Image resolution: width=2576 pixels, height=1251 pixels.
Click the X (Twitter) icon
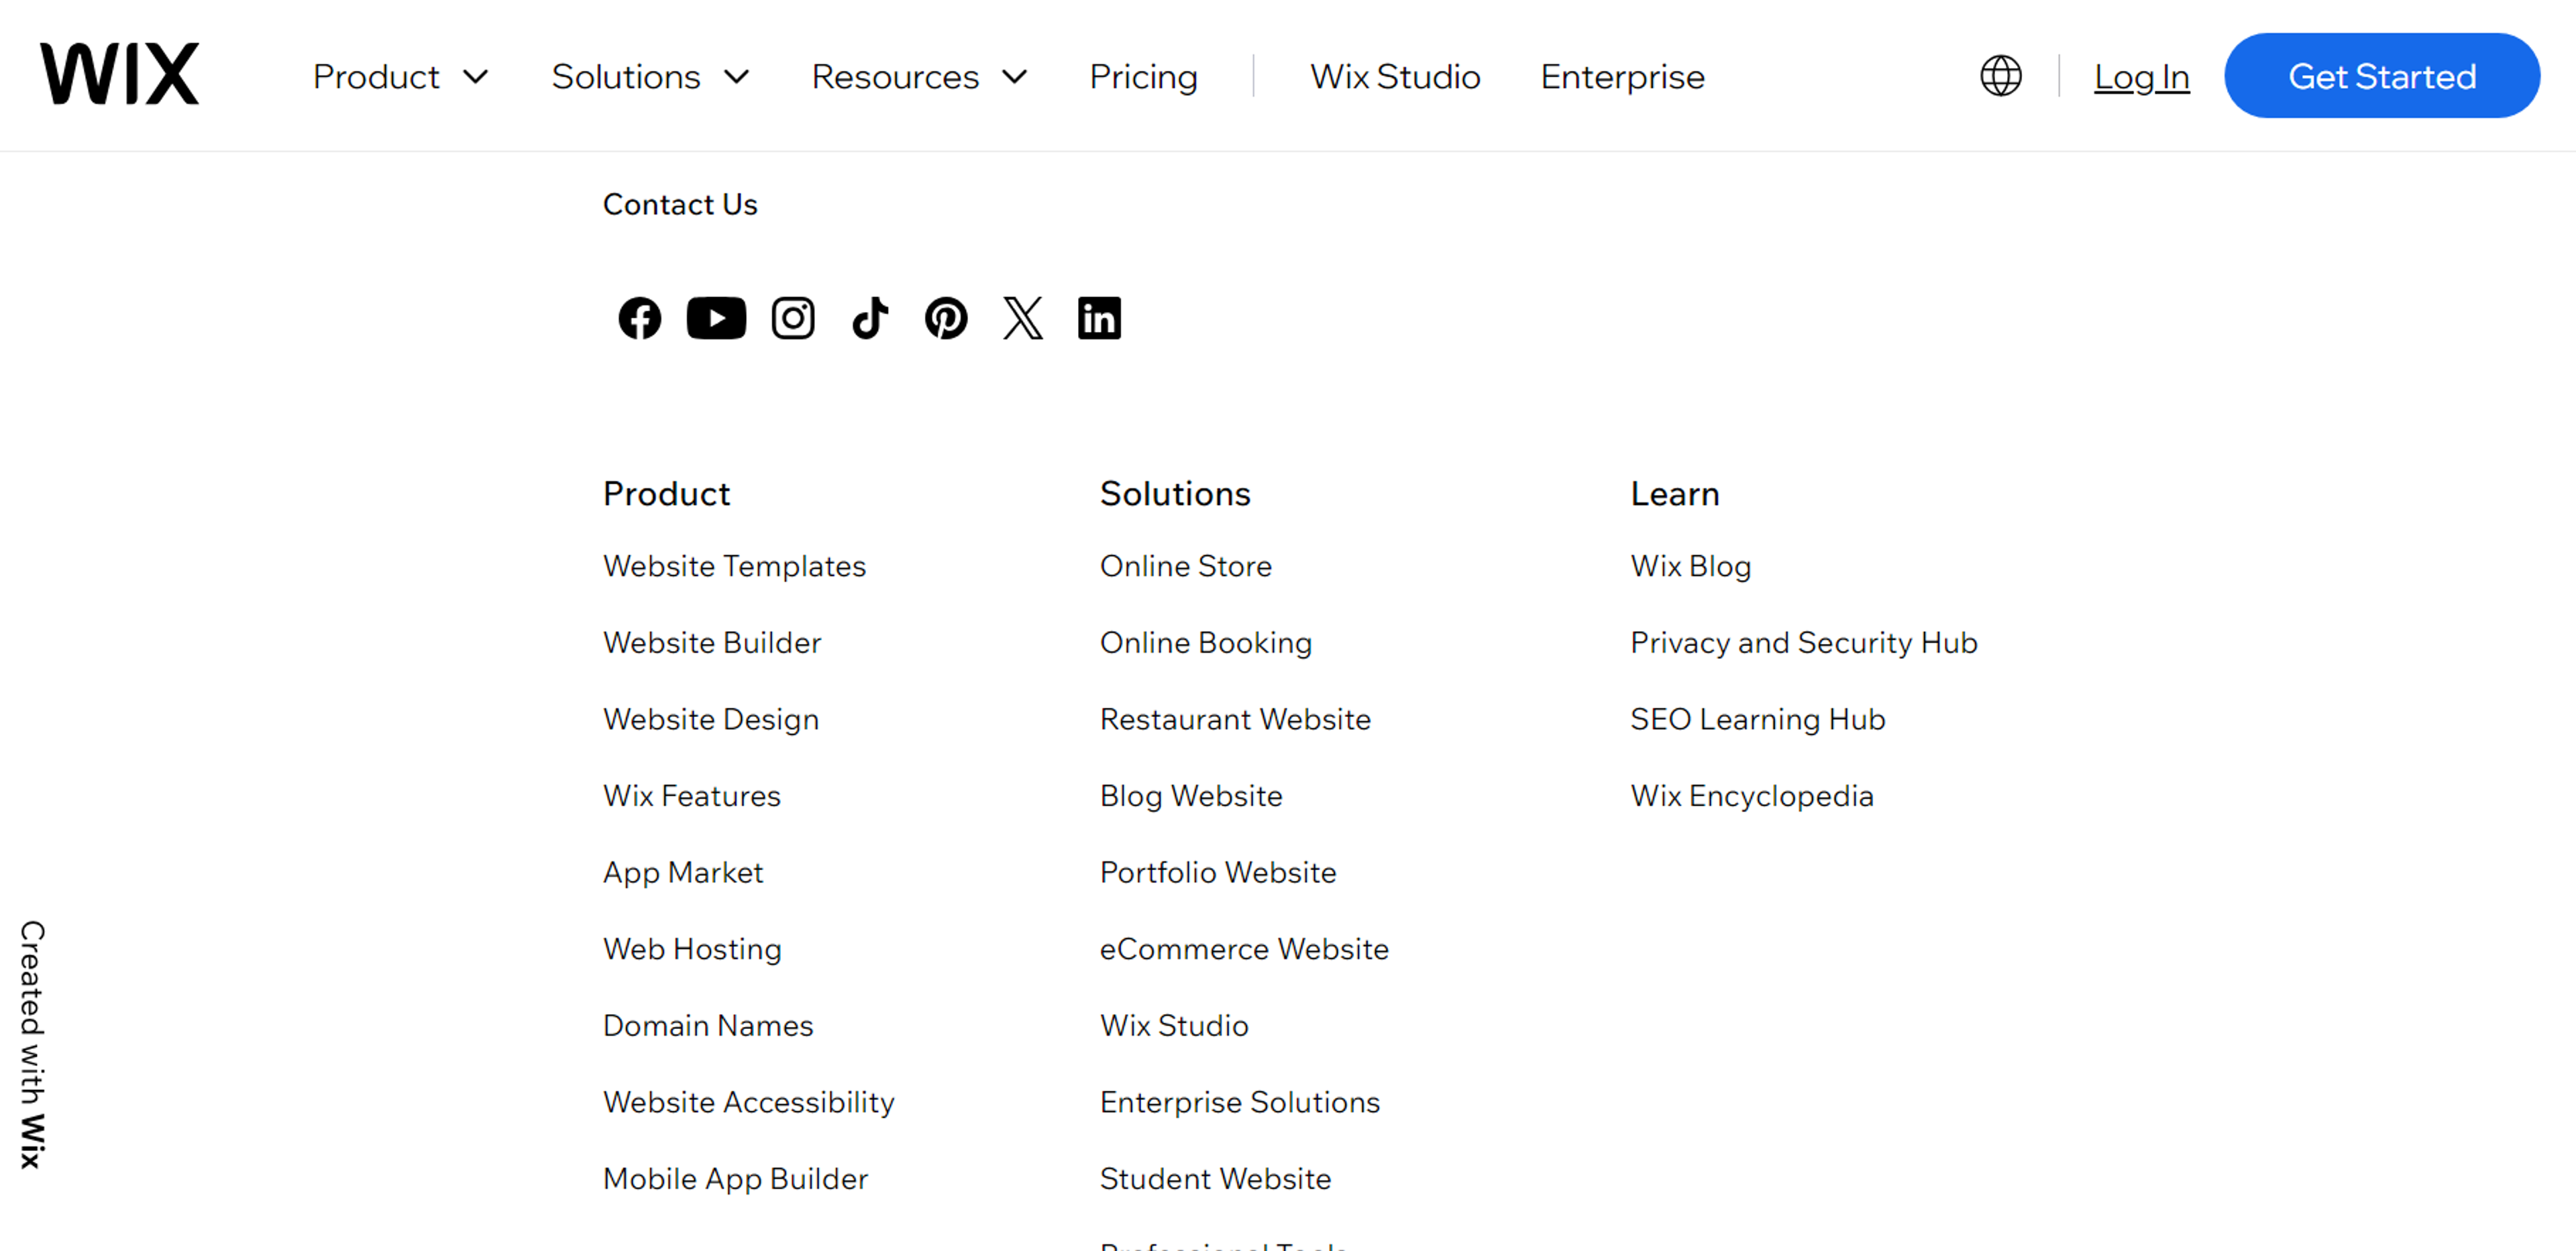click(x=1022, y=318)
